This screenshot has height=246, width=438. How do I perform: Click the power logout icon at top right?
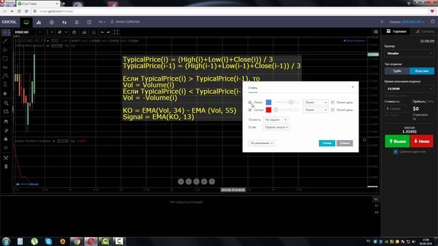coord(433,21)
